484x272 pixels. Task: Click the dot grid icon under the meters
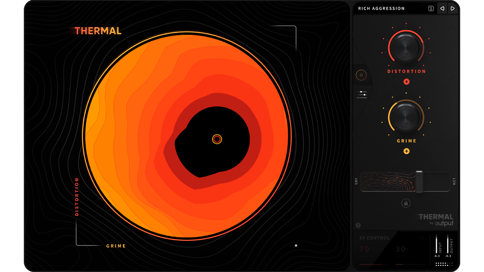pos(444,264)
